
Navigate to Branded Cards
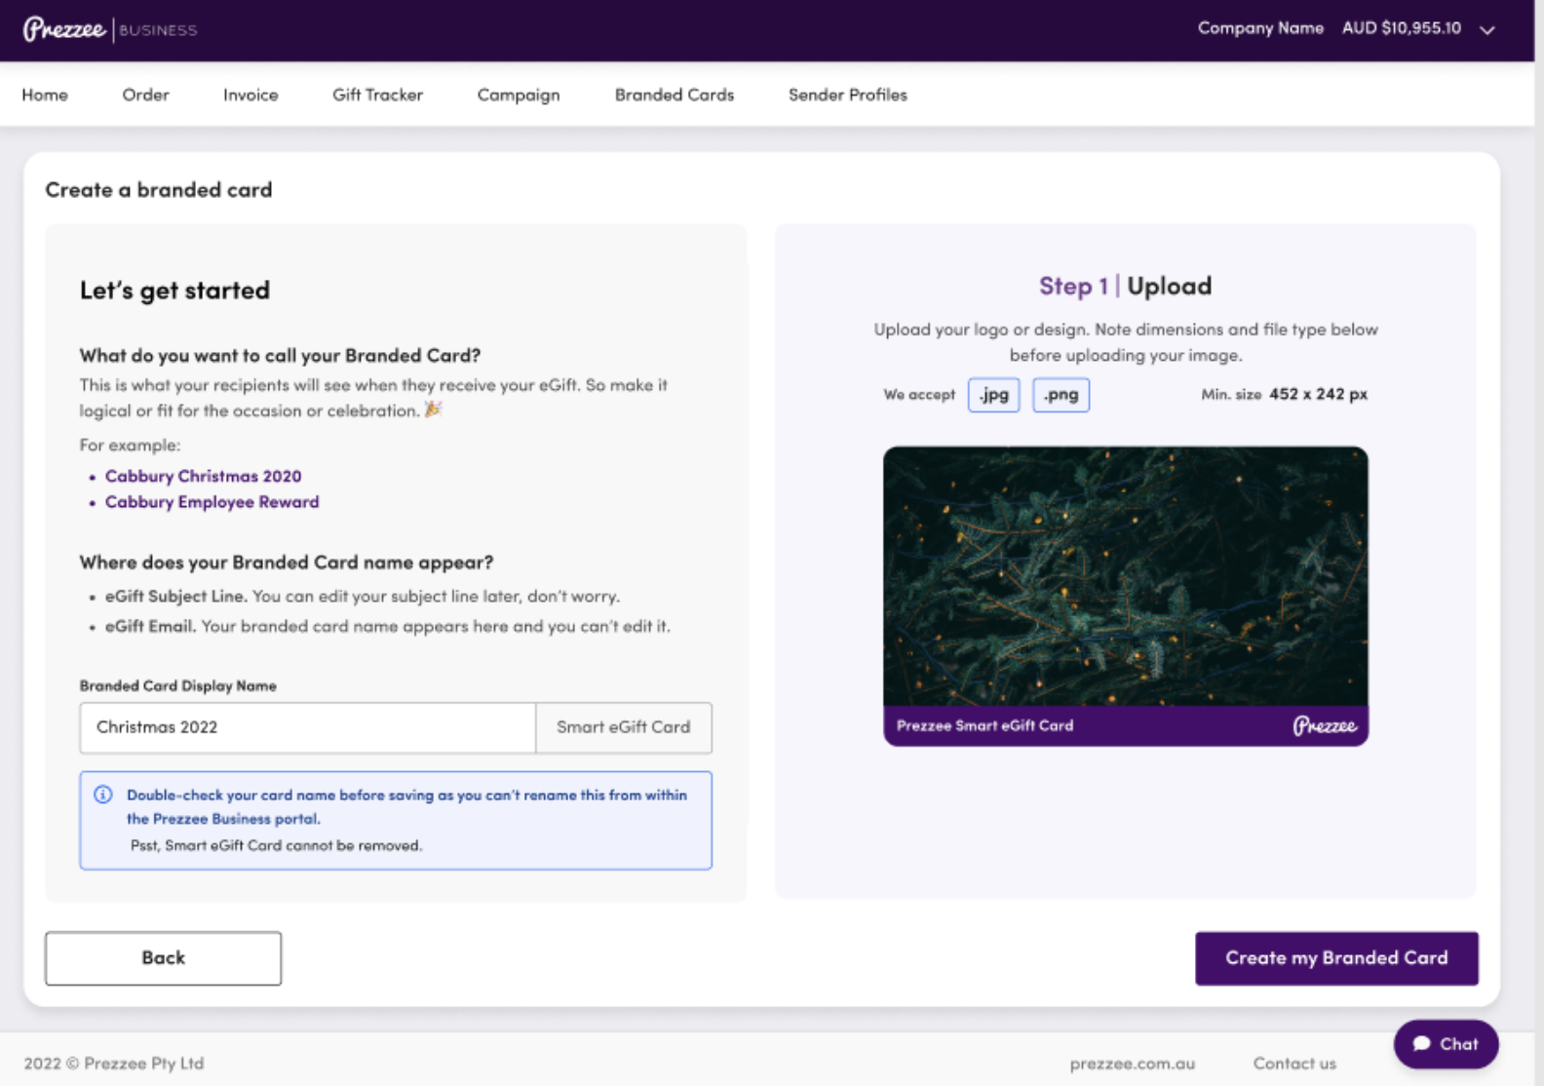(675, 95)
